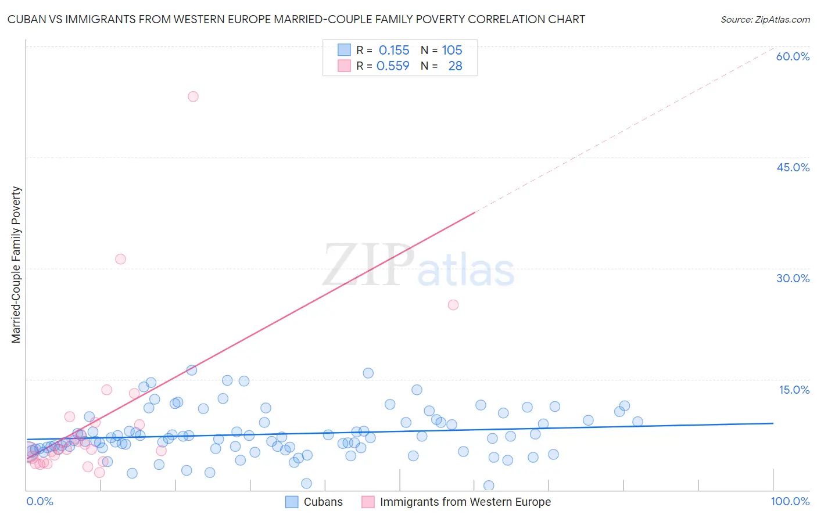Click the N = 105 value in legend
Screen dimensions: 817x518
(442, 50)
